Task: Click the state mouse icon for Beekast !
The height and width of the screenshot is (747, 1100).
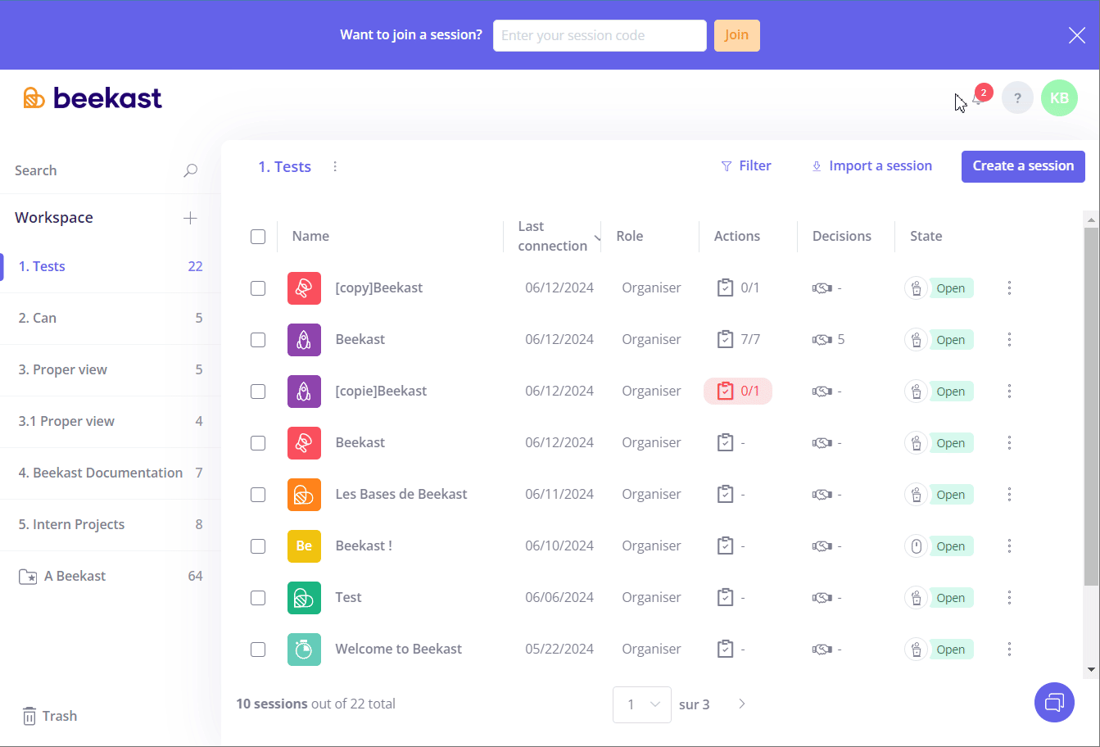Action: 916,546
